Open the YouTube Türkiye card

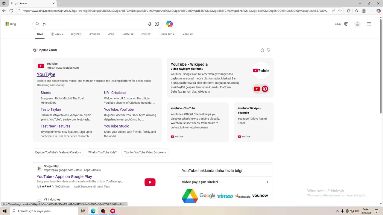pyautogui.click(x=253, y=122)
